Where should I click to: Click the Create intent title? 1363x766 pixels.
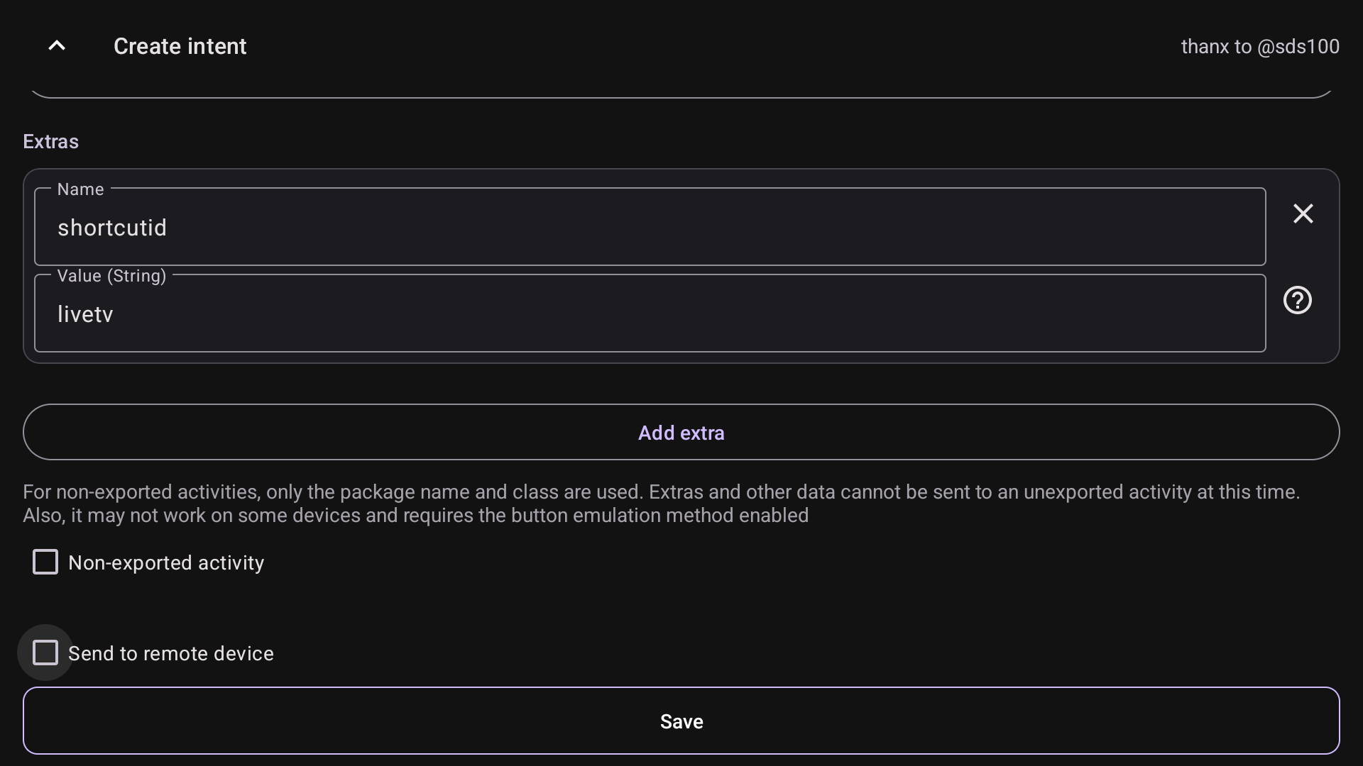click(x=180, y=47)
